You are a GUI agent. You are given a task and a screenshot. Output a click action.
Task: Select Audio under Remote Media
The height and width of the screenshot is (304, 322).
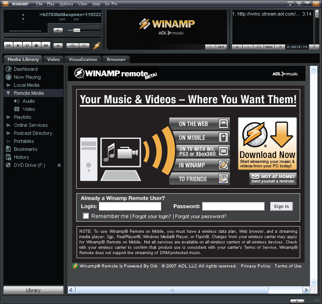(29, 101)
